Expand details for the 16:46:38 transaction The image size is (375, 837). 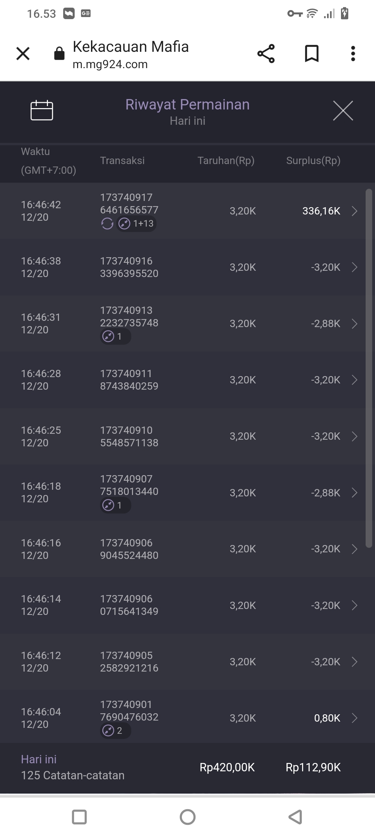tap(354, 267)
